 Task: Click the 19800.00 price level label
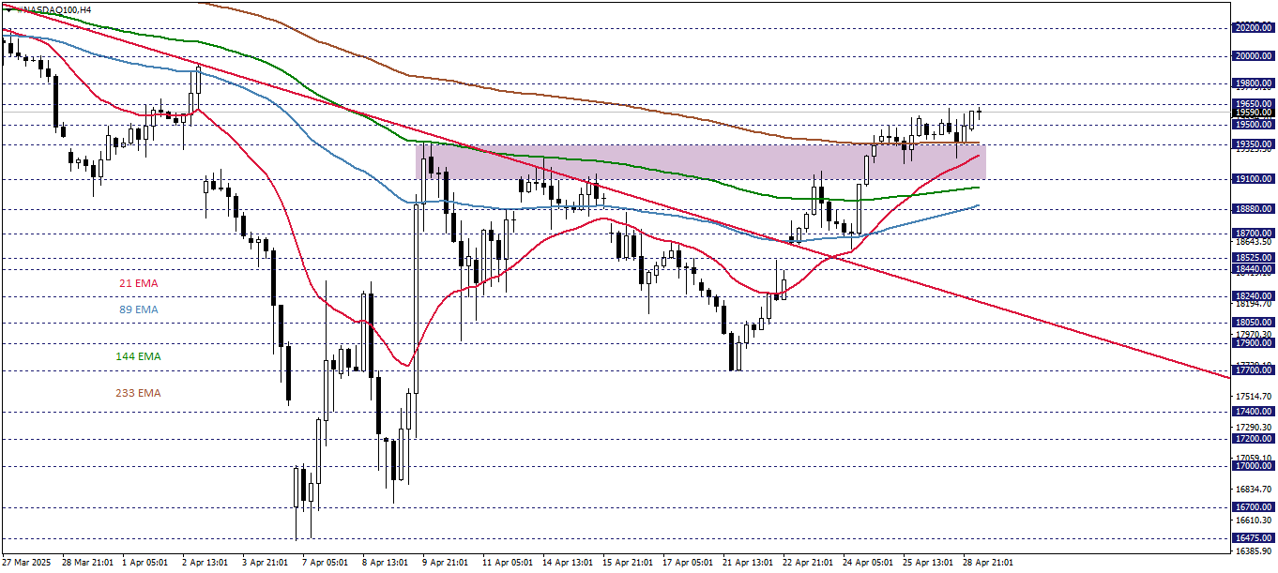(x=1255, y=83)
